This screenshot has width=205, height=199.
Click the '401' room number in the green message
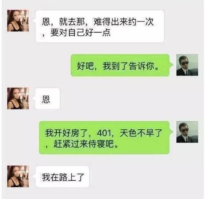pos(104,133)
